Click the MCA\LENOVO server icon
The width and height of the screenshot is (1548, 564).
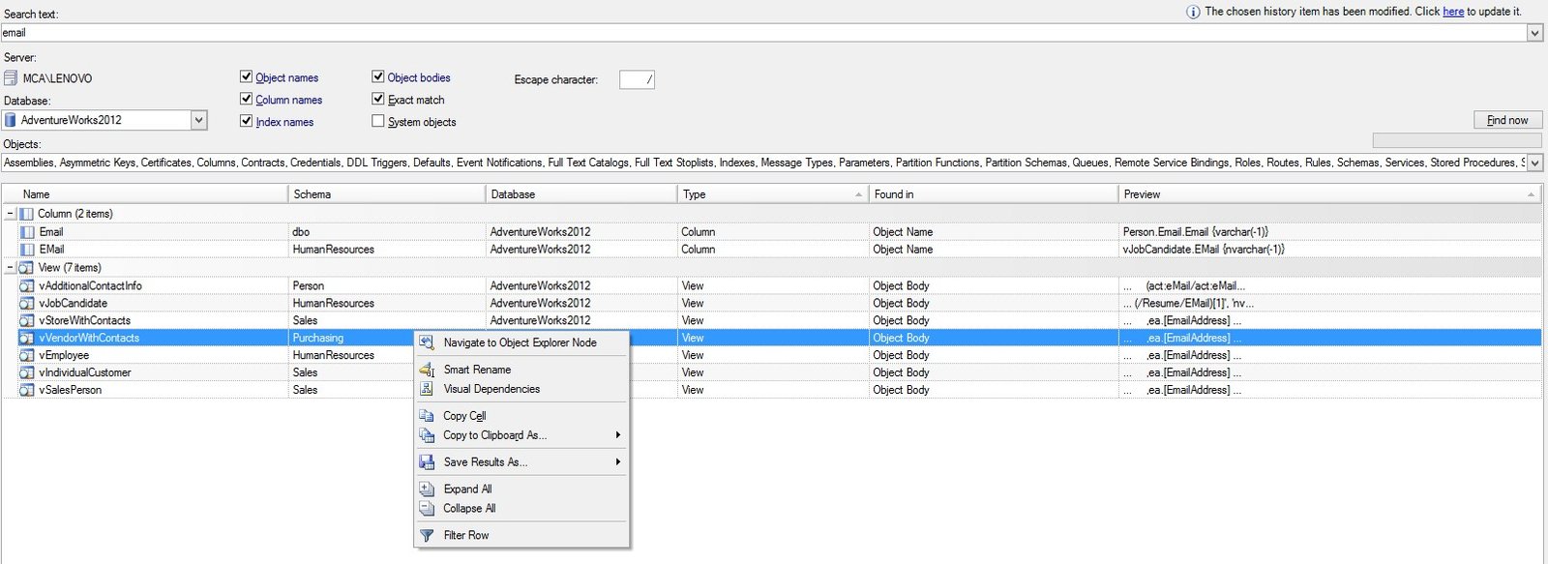click(x=11, y=78)
